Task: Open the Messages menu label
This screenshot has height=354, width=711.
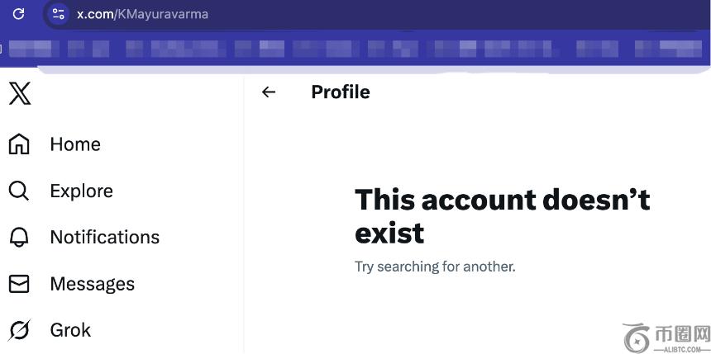Action: (x=92, y=284)
